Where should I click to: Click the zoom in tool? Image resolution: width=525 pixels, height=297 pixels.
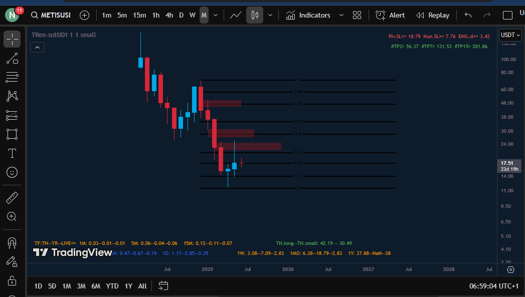(12, 216)
